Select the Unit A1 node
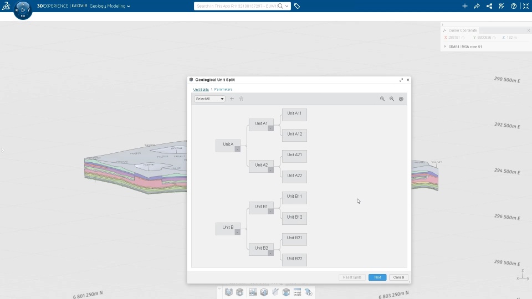532x299 pixels. (x=261, y=125)
